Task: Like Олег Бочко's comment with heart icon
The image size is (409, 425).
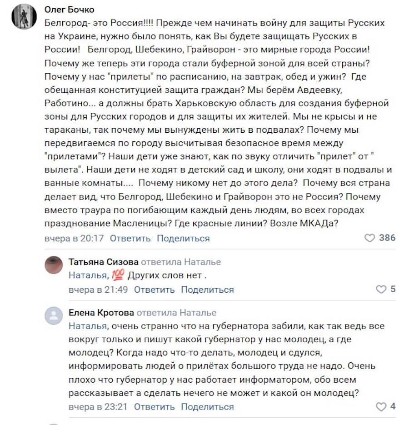Action: pos(370,238)
